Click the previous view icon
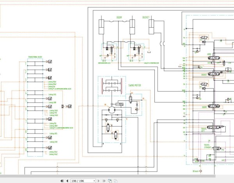Screen dimensions: 234x183 110,181
